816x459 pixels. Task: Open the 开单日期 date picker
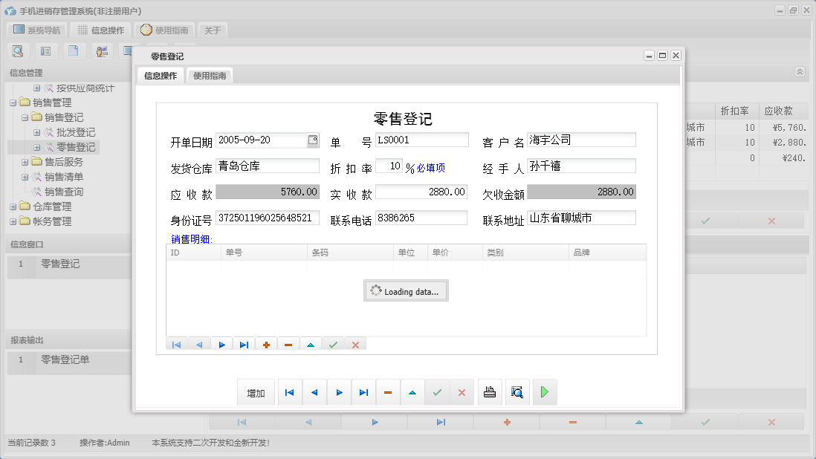click(x=313, y=140)
